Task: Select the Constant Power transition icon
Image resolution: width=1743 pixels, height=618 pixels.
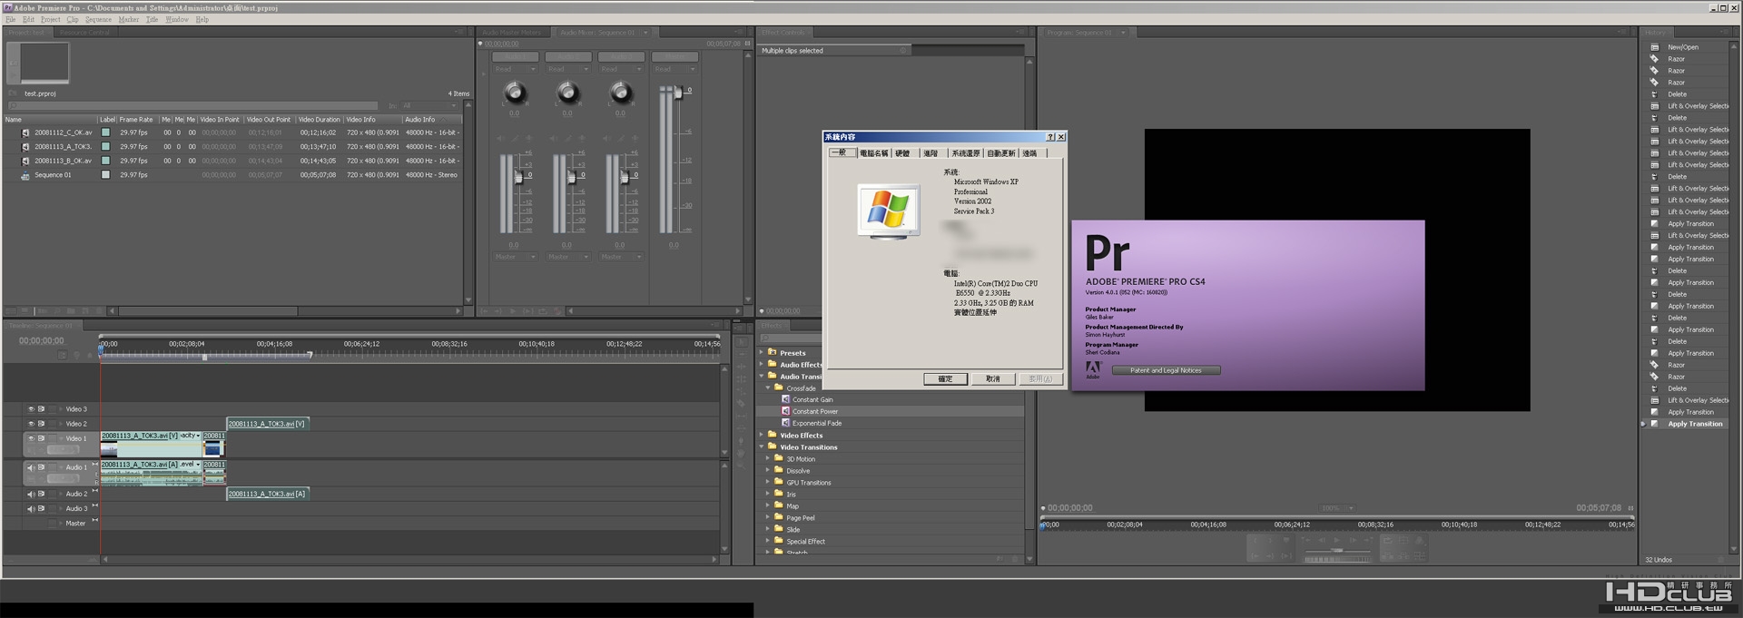Action: tap(785, 411)
